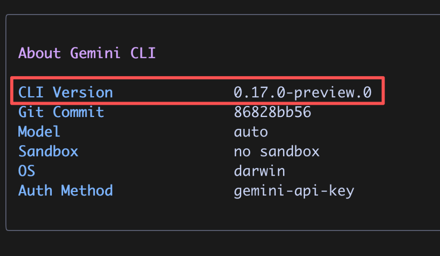Click the word Version in CLI Version
The width and height of the screenshot is (440, 256).
coord(83,93)
